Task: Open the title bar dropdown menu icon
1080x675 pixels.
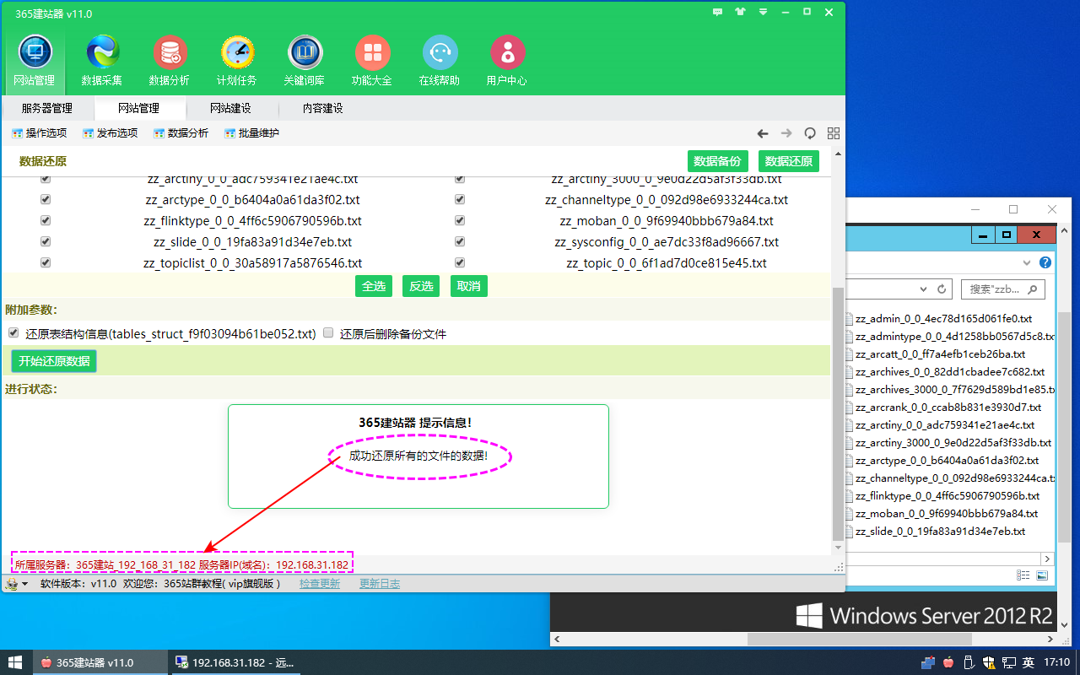Action: [x=763, y=12]
